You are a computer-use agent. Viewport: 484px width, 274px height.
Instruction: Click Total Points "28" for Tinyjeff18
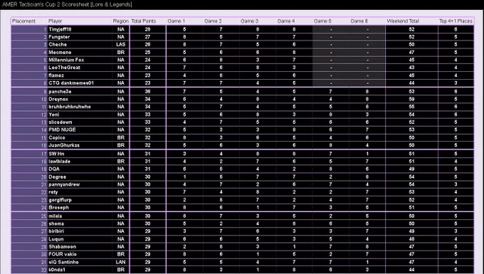point(147,29)
